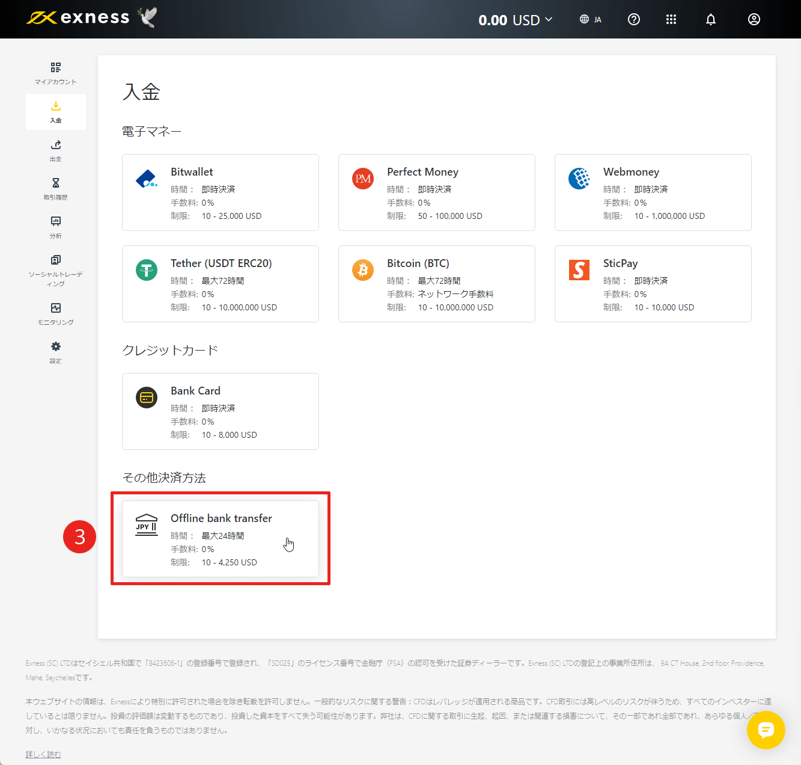Open モニタリング in the sidebar
Viewport: 801px width, 765px height.
coord(56,314)
